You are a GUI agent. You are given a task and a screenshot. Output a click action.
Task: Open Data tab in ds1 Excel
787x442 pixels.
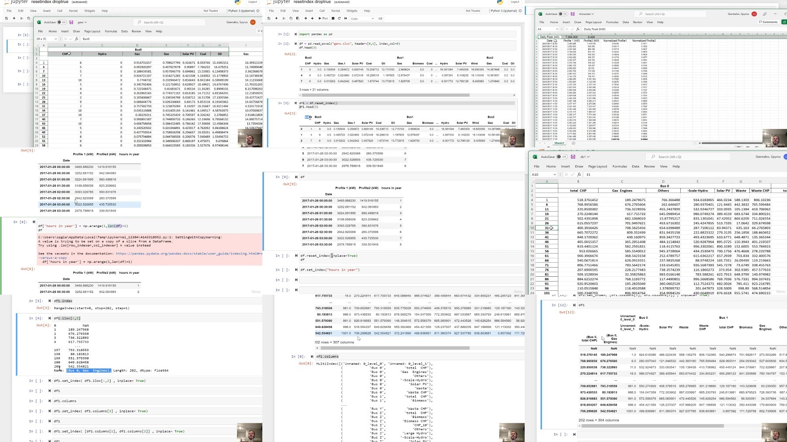(x=635, y=166)
